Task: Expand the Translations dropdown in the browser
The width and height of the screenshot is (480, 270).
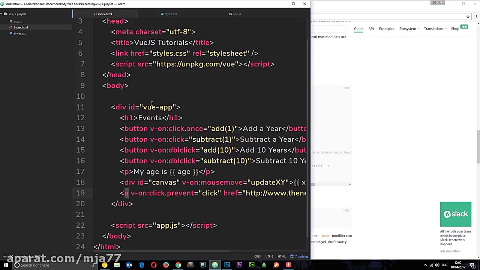Action: (435, 29)
